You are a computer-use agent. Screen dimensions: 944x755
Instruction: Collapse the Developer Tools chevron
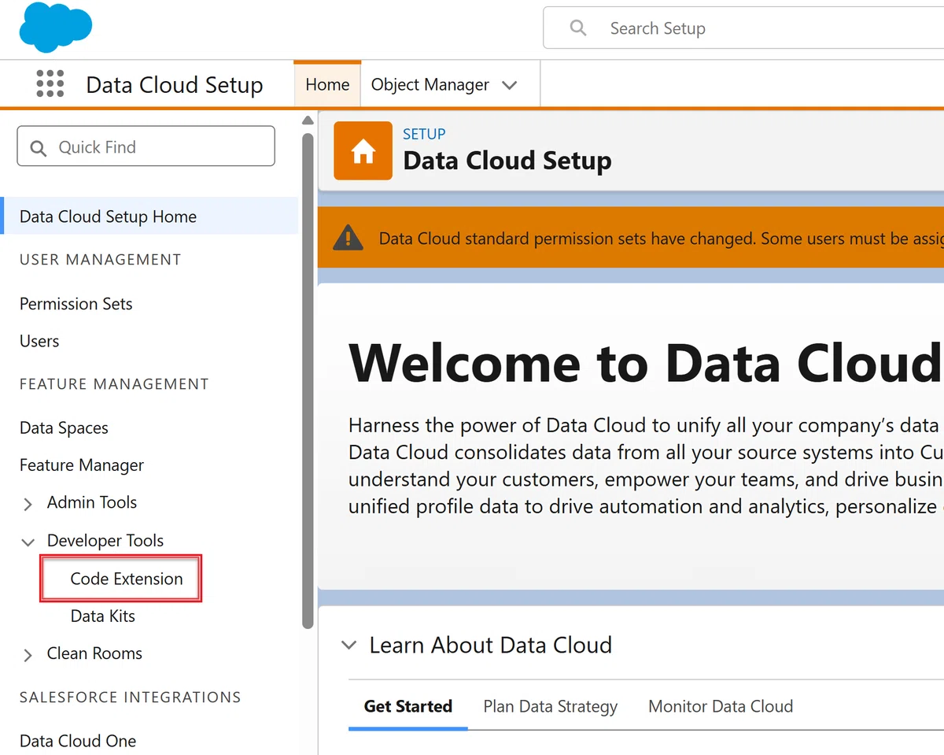coord(28,542)
